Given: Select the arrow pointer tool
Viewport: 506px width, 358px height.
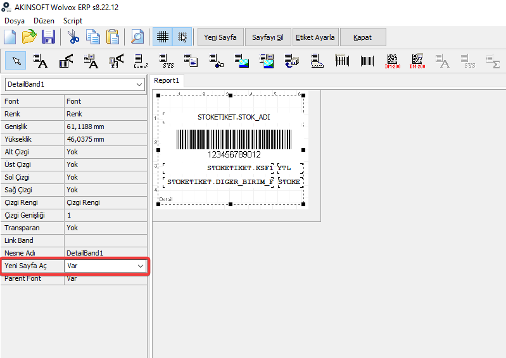Looking at the screenshot, I should tap(16, 61).
